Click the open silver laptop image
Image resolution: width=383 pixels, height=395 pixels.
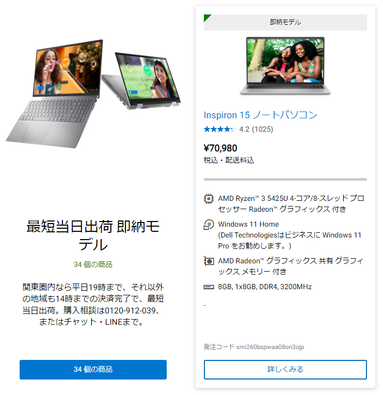pyautogui.click(x=54, y=93)
